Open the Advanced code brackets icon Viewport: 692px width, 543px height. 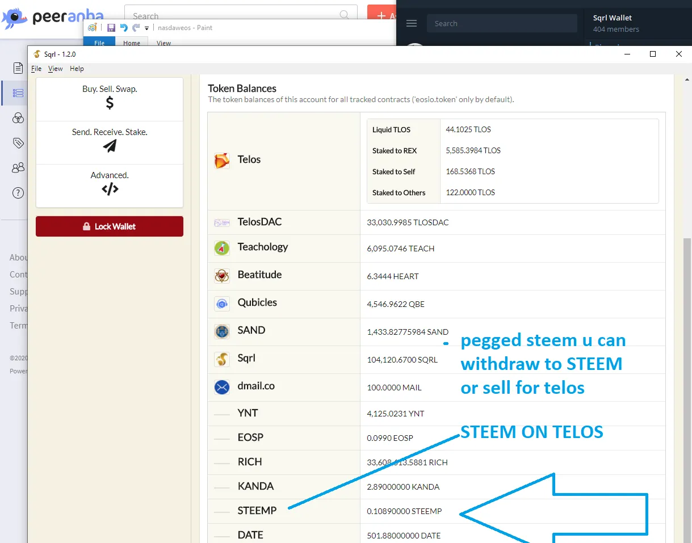click(x=110, y=189)
